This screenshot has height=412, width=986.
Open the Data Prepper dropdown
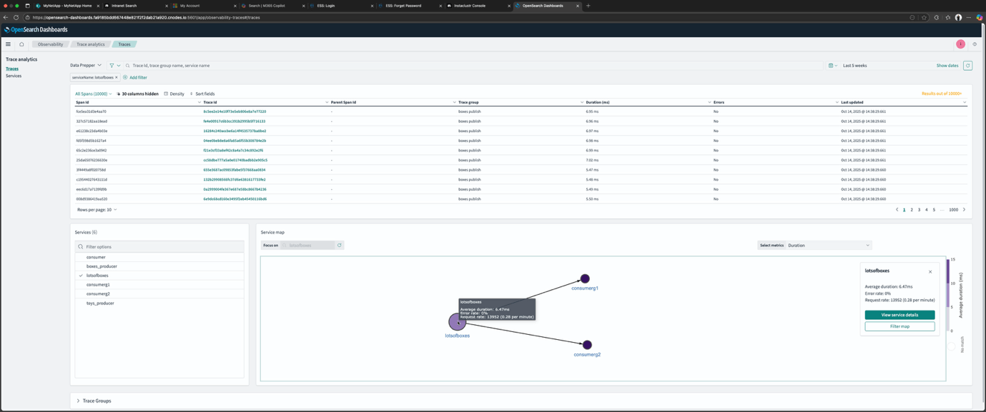click(86, 66)
